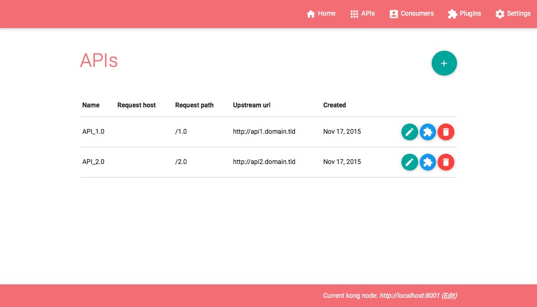Click the Settings gear icon
Viewport: 537px width, 307px height.
pyautogui.click(x=500, y=14)
